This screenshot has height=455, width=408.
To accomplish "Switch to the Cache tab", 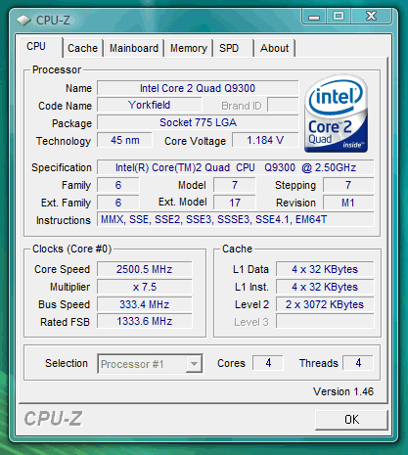I will pos(83,48).
